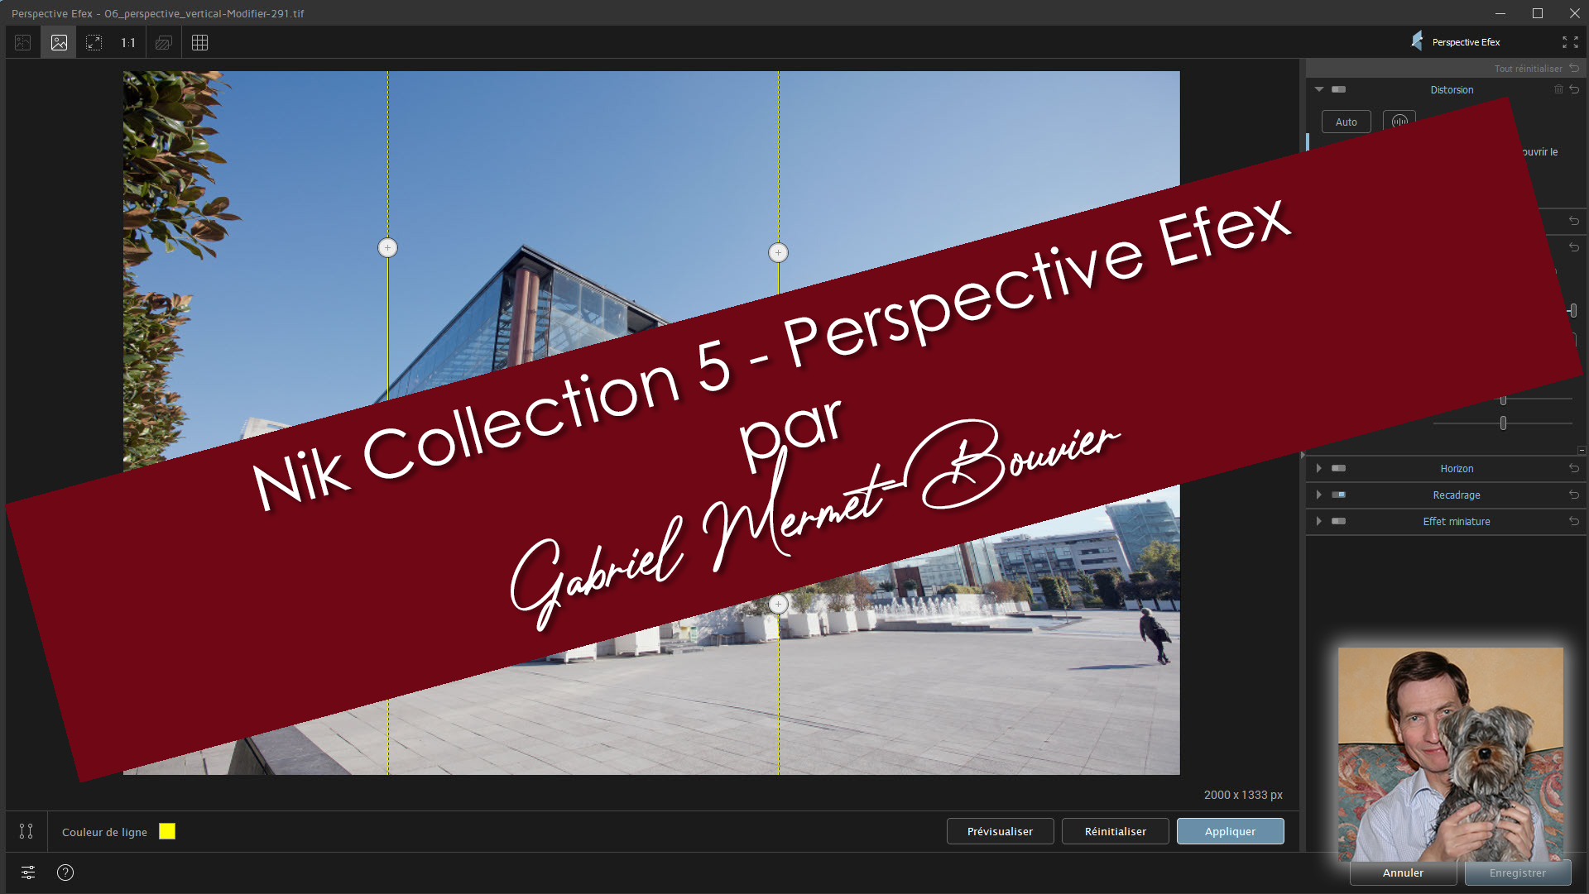Screen dimensions: 1589x894
Task: Toggle the Effet miniature switch
Action: point(1338,521)
